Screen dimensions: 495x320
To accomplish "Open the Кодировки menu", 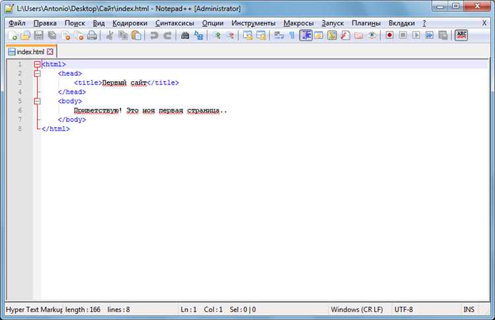I will point(130,23).
